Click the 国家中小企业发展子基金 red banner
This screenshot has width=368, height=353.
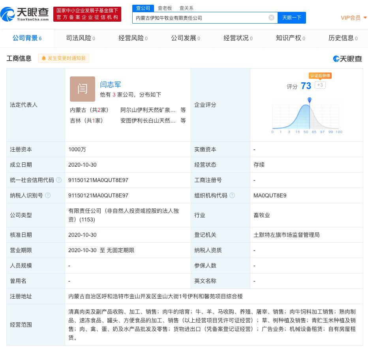[x=87, y=14]
